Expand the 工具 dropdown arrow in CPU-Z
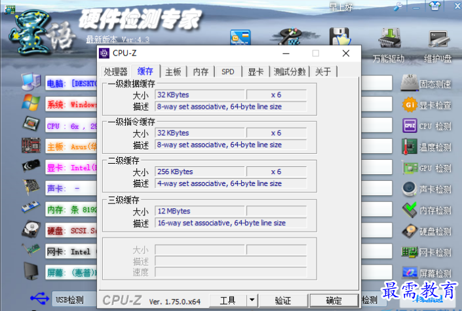 tap(252, 300)
